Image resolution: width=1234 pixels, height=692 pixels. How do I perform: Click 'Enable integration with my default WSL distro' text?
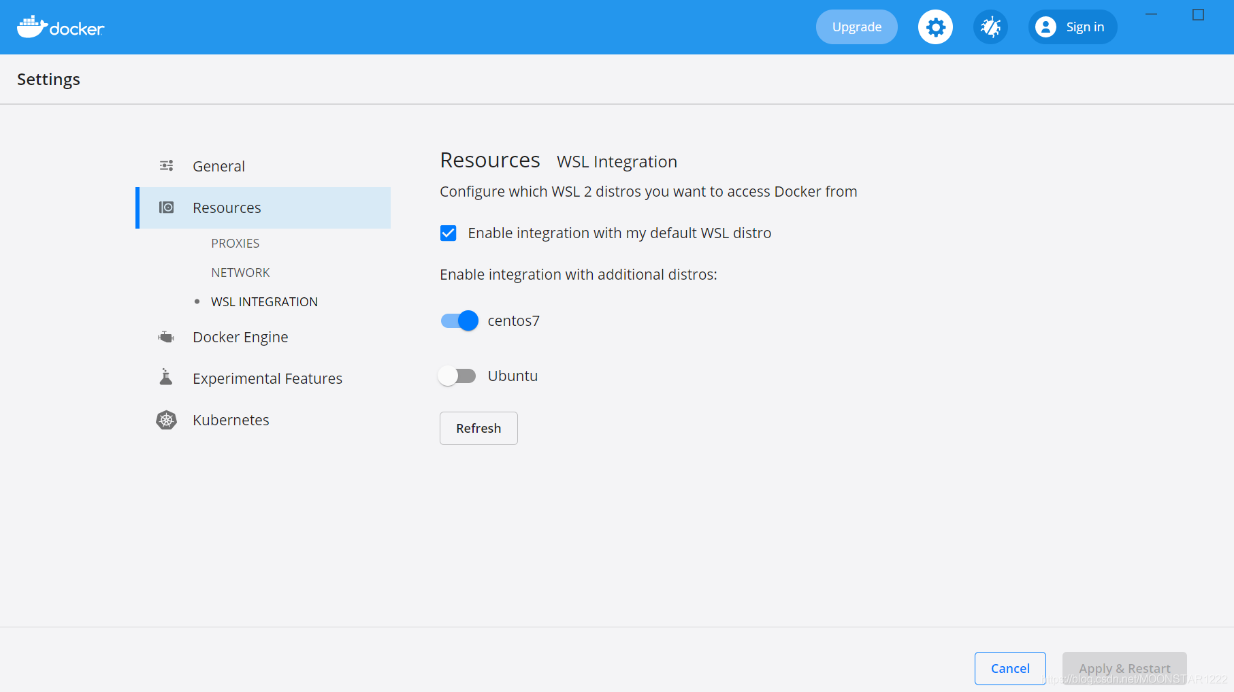coord(619,233)
